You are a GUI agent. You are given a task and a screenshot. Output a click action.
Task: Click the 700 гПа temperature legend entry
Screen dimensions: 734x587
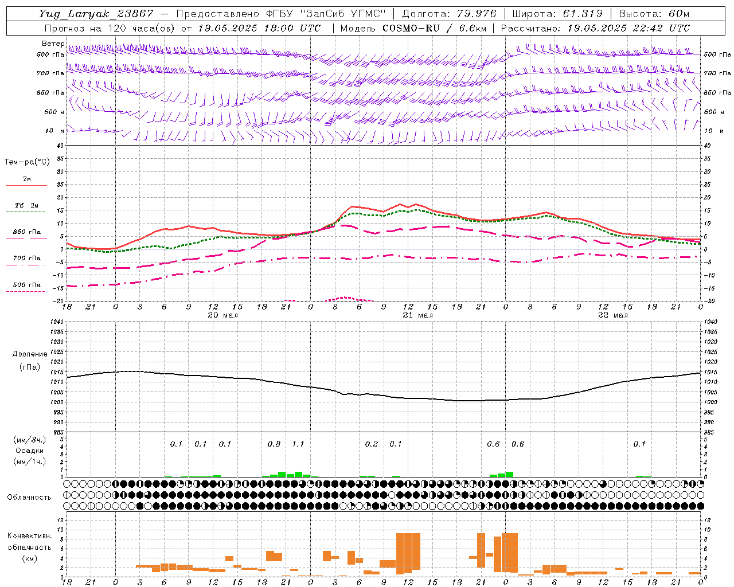(x=26, y=259)
